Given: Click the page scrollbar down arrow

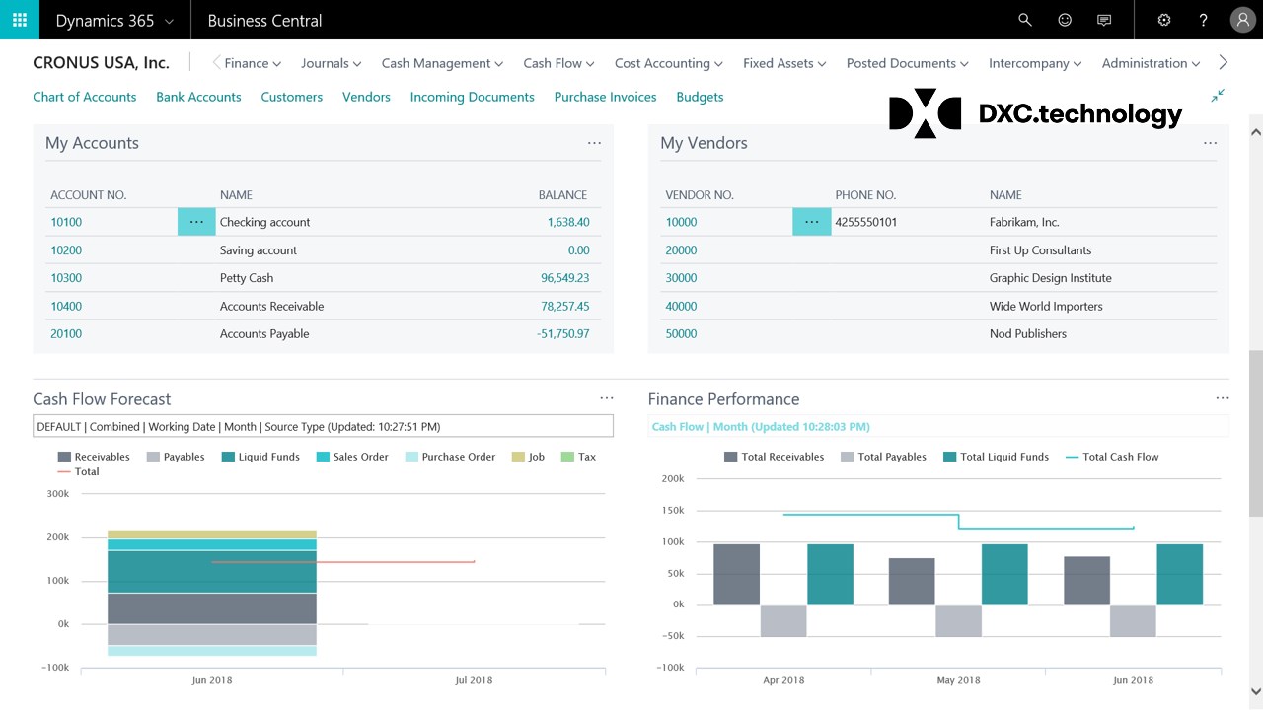Looking at the screenshot, I should 1256,691.
